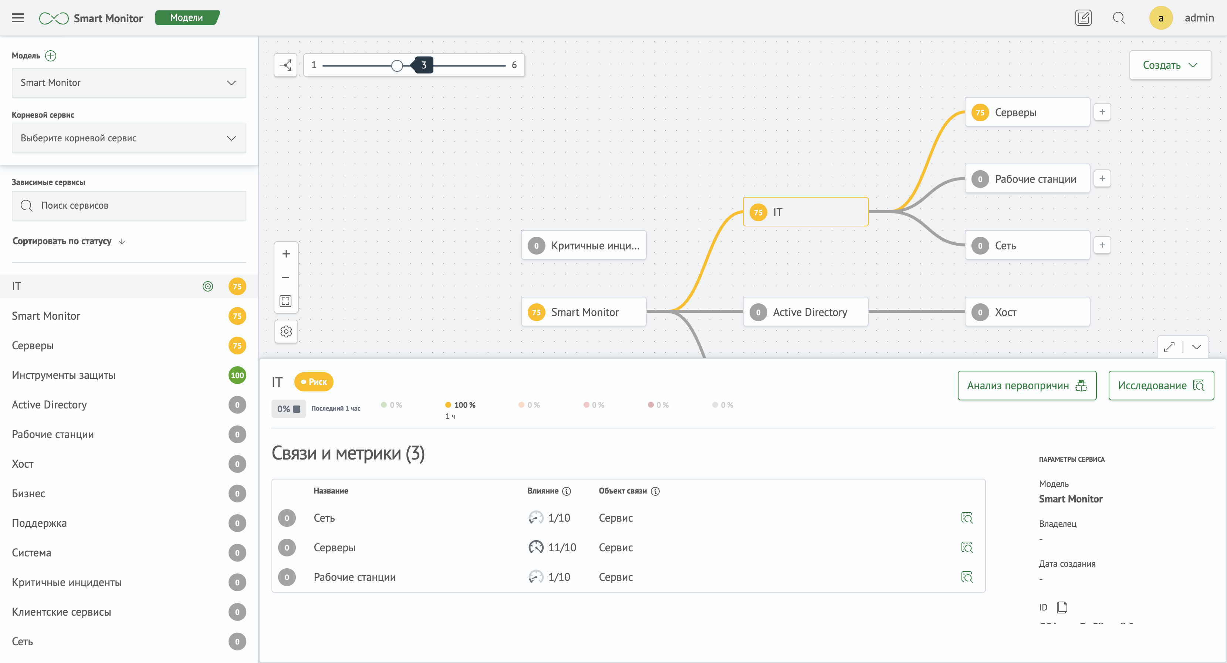
Task: Open graph settings gear
Action: click(286, 331)
